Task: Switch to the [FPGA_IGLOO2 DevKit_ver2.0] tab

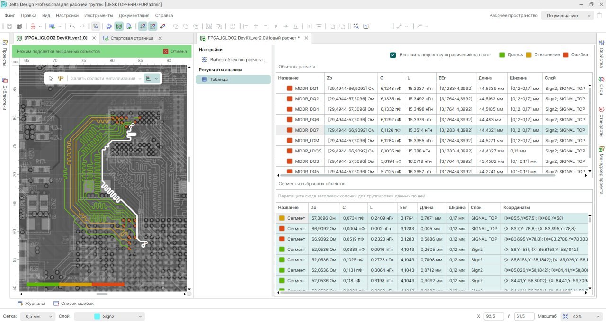Action: (56, 38)
